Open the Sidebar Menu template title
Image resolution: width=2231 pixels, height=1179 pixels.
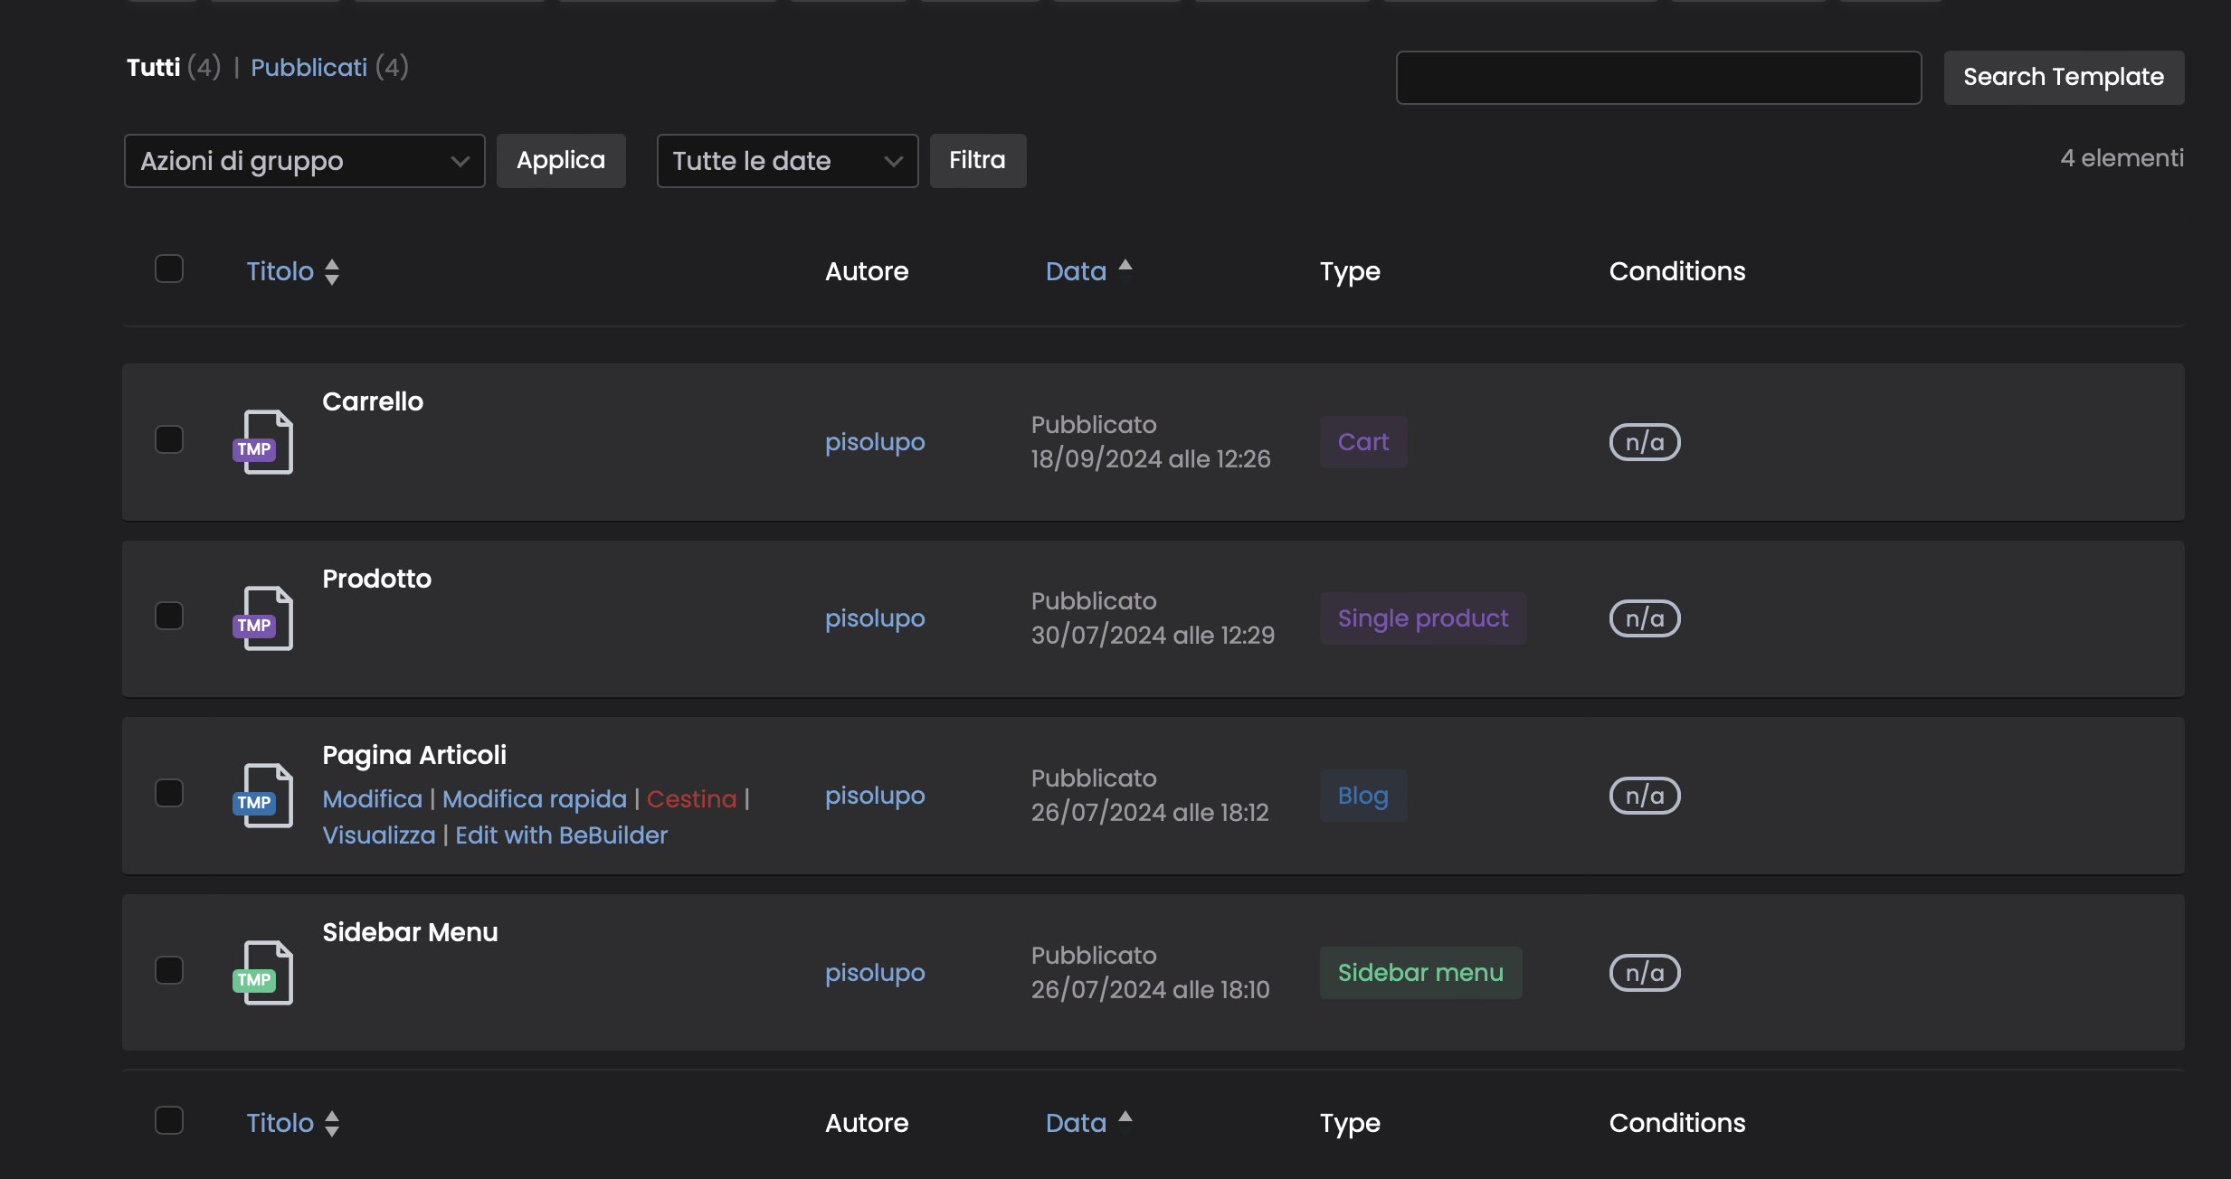(410, 932)
